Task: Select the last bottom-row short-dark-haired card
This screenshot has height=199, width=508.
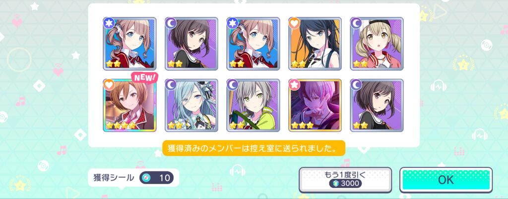Action: [377, 106]
